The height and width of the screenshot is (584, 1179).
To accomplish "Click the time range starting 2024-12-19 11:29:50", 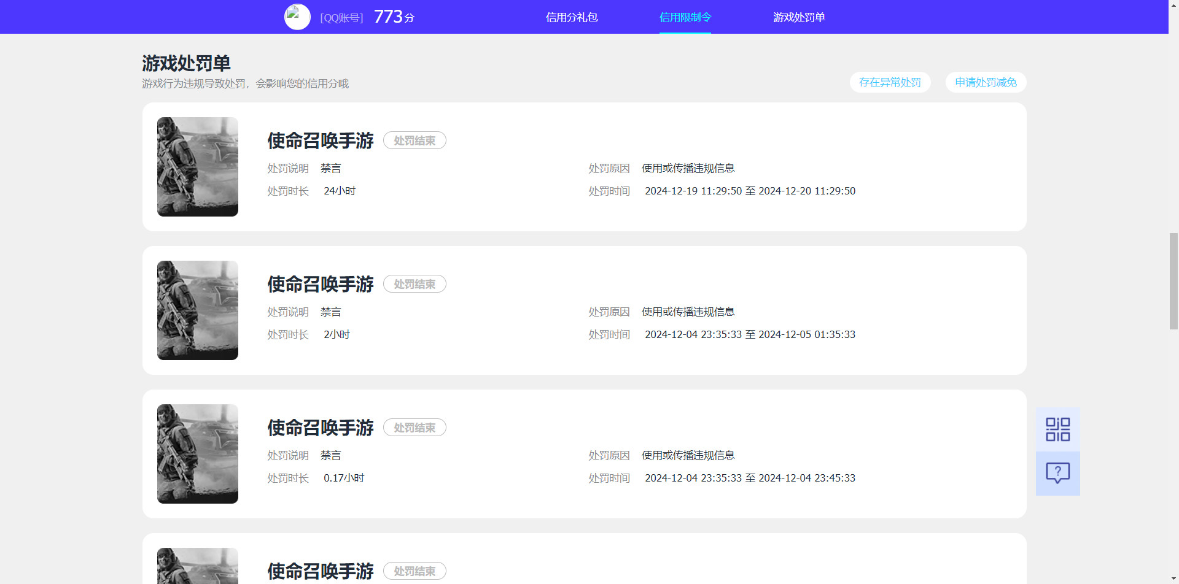I will [x=750, y=191].
